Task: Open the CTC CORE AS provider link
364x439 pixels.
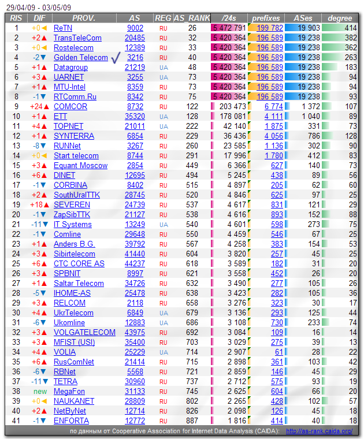Action: [79, 263]
